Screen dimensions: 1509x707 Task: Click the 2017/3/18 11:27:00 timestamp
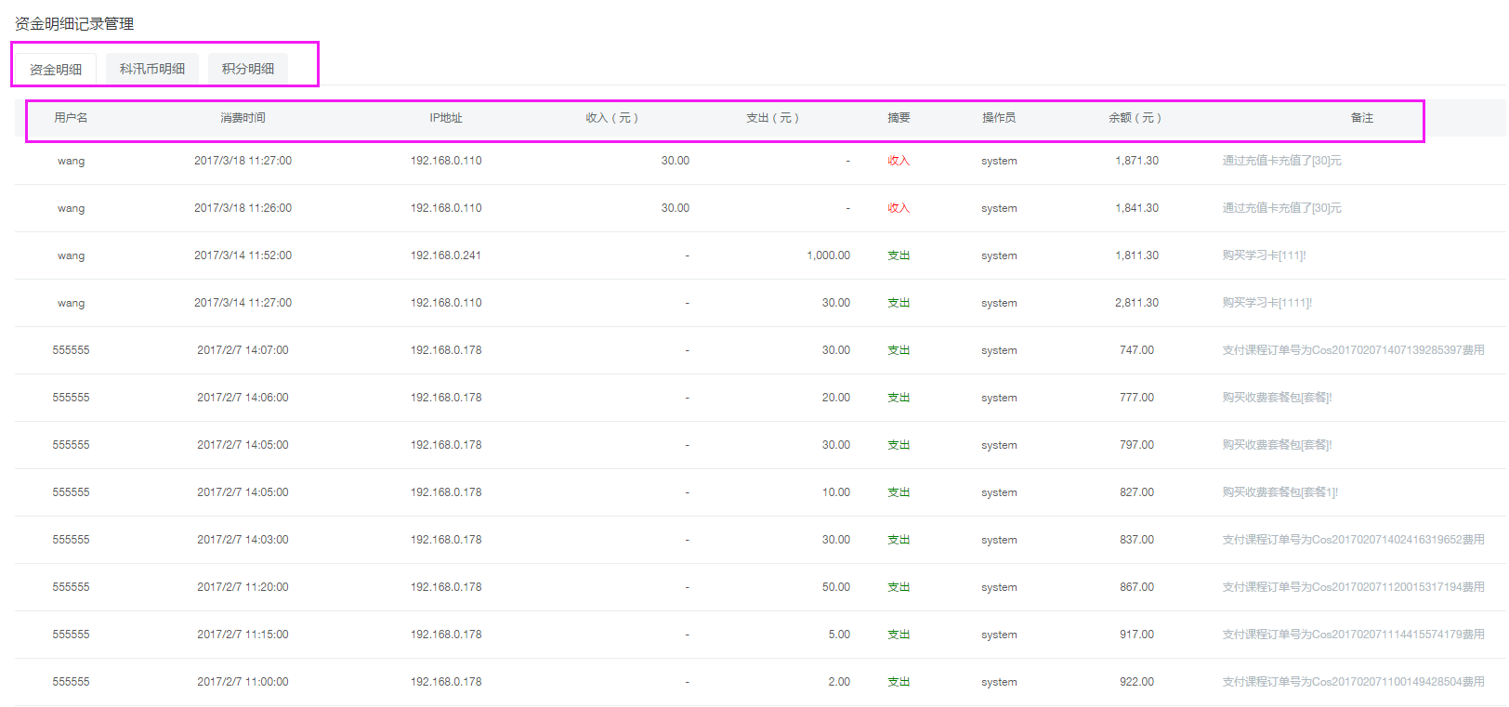coord(243,161)
